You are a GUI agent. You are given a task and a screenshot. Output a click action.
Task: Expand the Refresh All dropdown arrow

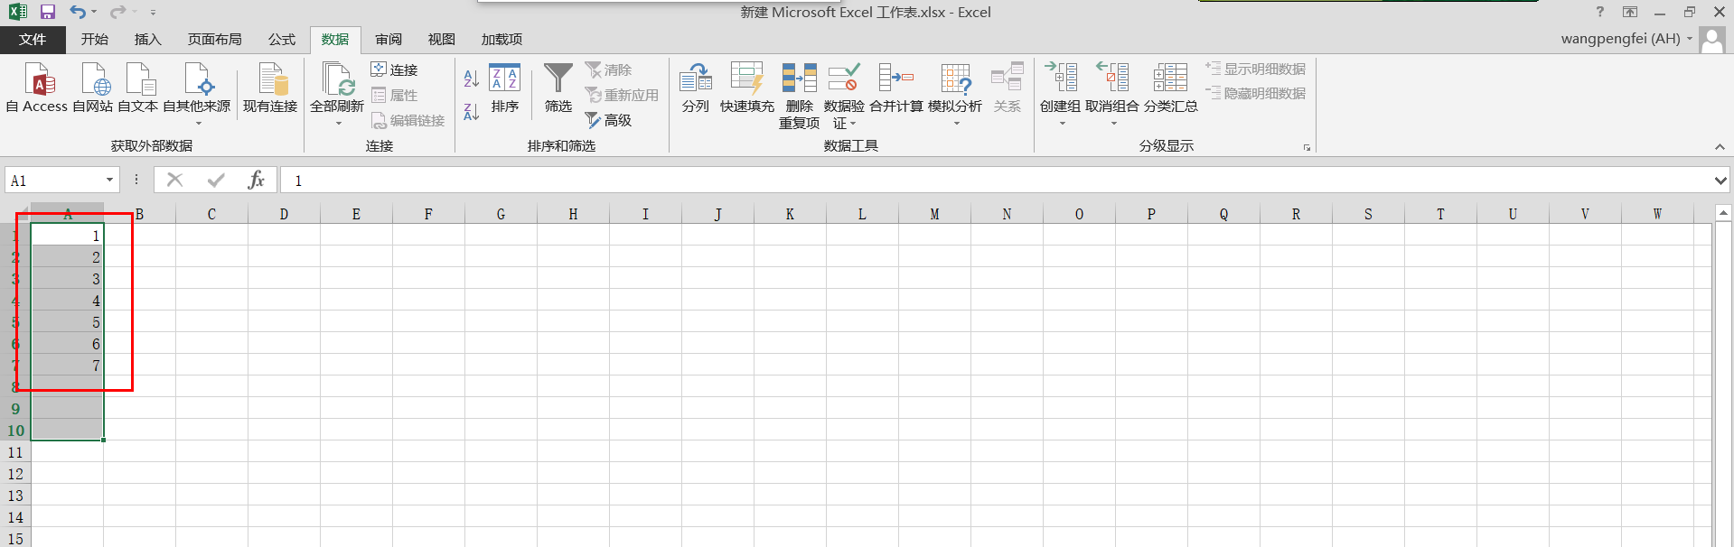pos(338,124)
